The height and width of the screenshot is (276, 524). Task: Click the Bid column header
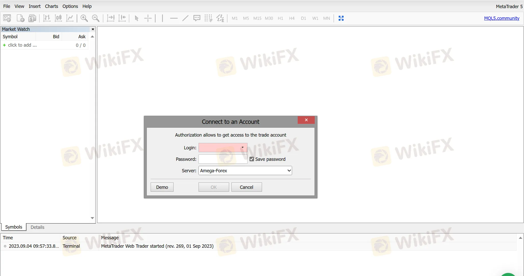(x=49, y=37)
